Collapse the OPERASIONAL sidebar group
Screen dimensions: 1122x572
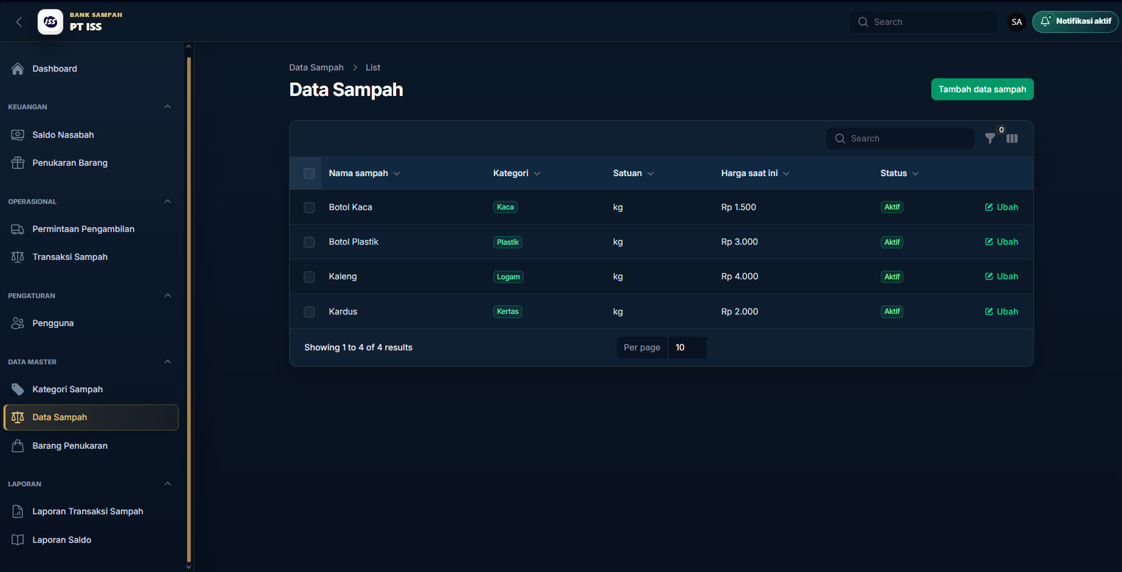168,202
